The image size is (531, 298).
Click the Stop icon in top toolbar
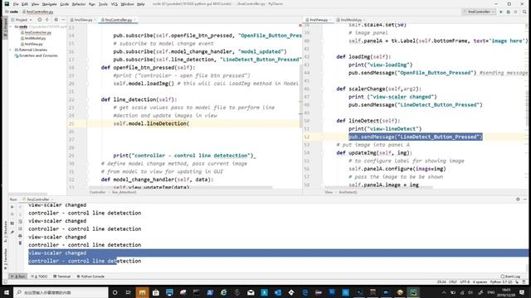pos(515,12)
